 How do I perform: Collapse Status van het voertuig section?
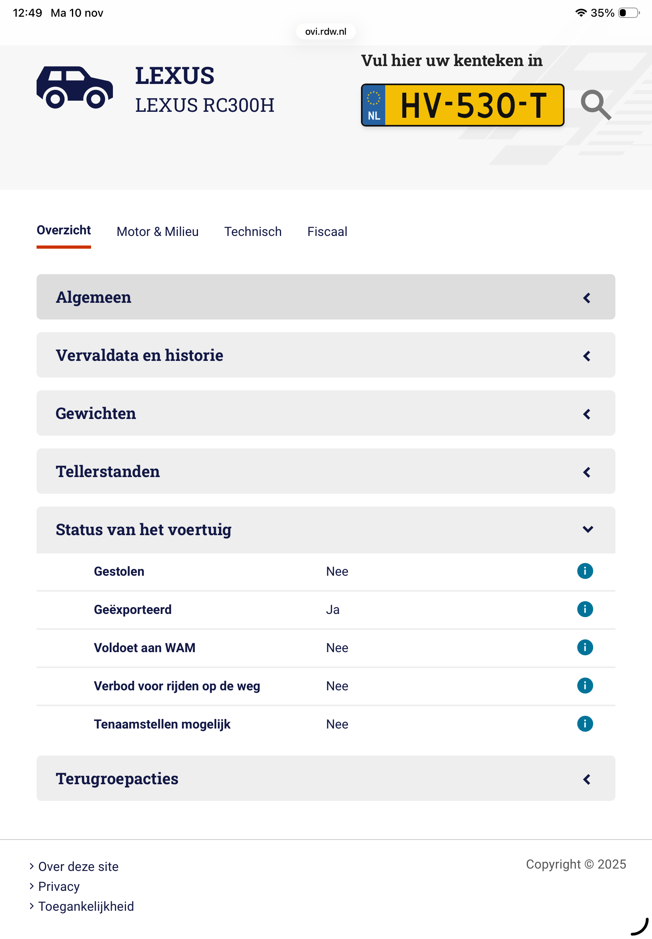tap(326, 530)
